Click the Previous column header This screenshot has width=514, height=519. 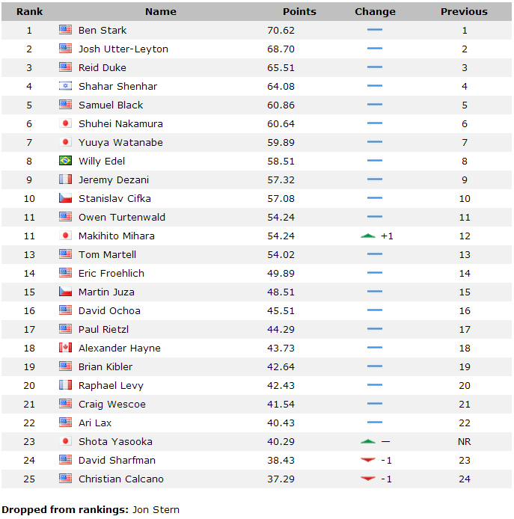click(464, 11)
